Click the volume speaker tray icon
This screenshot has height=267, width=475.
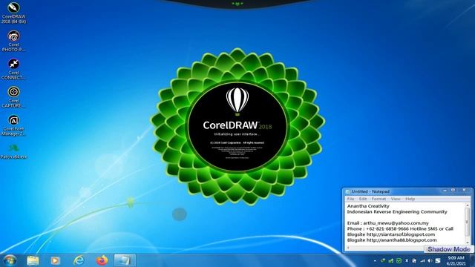430,260
